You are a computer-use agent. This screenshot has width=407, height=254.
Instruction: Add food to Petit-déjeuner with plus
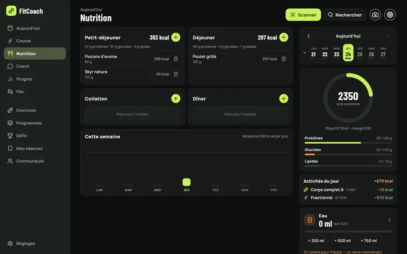pyautogui.click(x=176, y=37)
